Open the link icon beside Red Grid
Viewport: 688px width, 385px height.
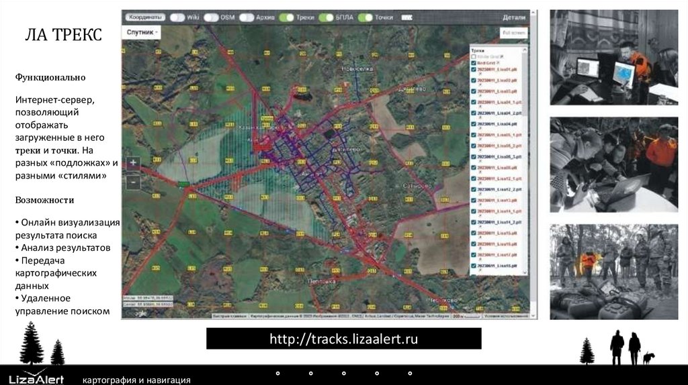(498, 63)
